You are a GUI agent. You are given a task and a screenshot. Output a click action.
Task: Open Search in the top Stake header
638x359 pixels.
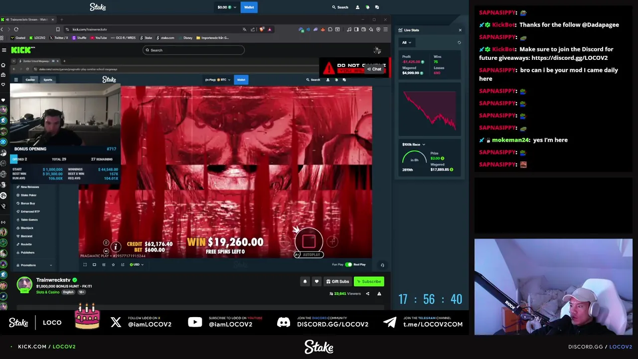click(x=340, y=7)
